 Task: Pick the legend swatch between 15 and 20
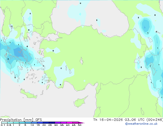point(40,123)
